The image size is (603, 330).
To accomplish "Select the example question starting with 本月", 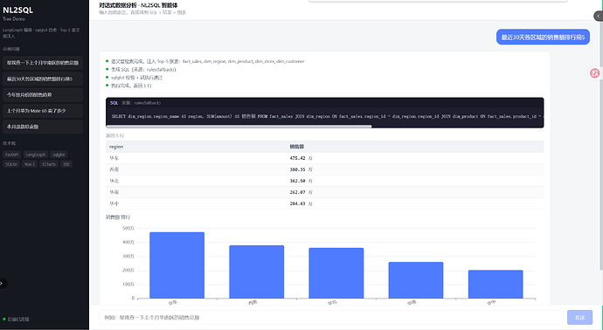I will point(43,127).
